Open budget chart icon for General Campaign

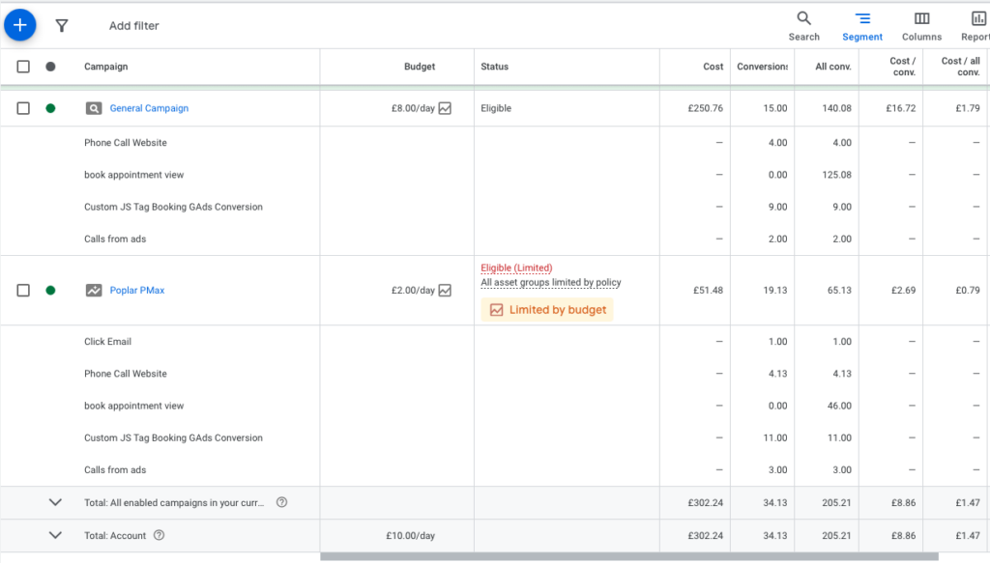click(x=445, y=108)
